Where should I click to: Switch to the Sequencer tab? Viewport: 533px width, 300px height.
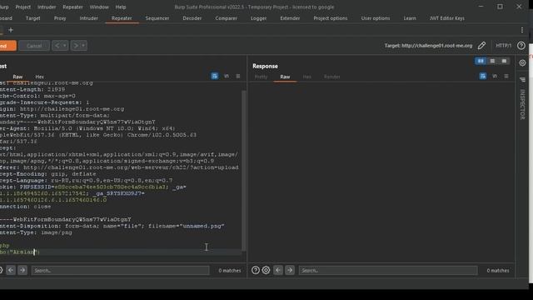click(x=157, y=18)
